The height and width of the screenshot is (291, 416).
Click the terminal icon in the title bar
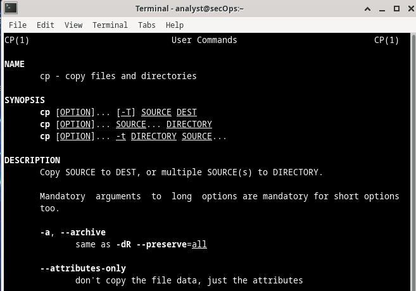11,8
